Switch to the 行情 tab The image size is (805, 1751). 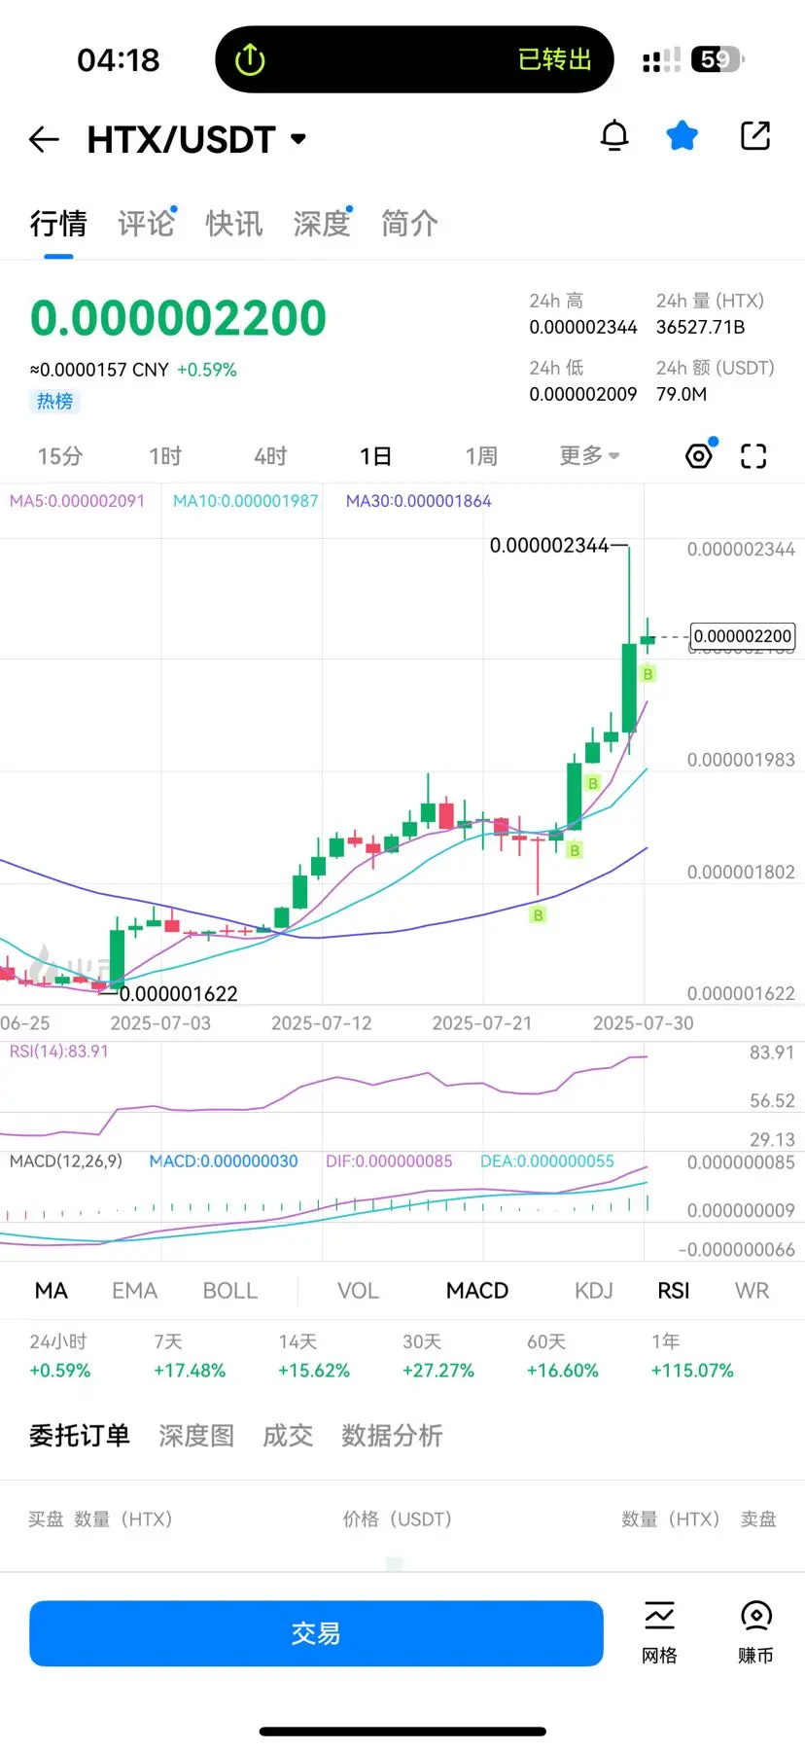click(58, 224)
